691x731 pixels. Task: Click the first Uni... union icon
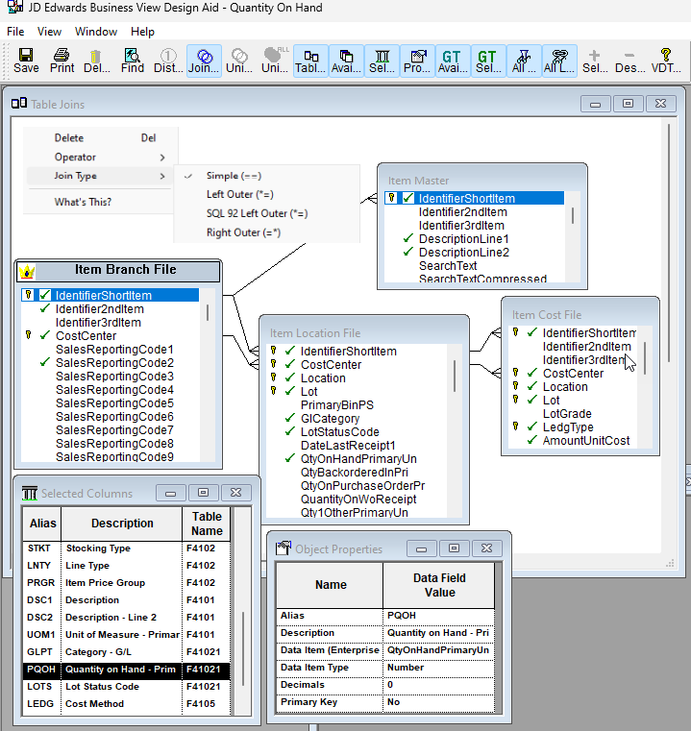[239, 61]
